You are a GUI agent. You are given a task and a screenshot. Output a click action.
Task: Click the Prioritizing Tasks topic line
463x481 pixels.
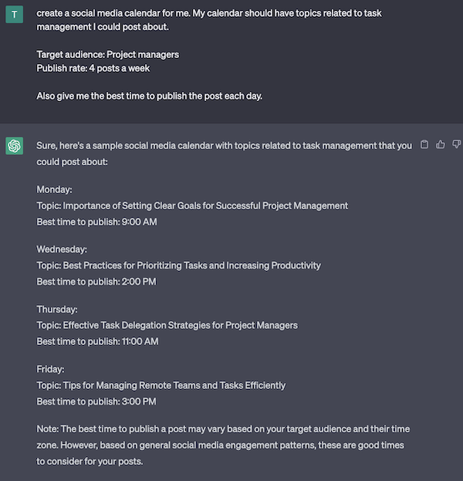[x=179, y=266]
